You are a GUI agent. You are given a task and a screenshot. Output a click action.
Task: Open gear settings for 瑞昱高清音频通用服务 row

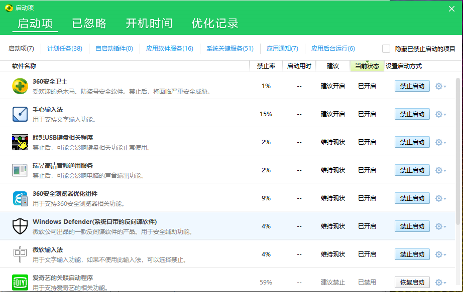tap(440, 170)
